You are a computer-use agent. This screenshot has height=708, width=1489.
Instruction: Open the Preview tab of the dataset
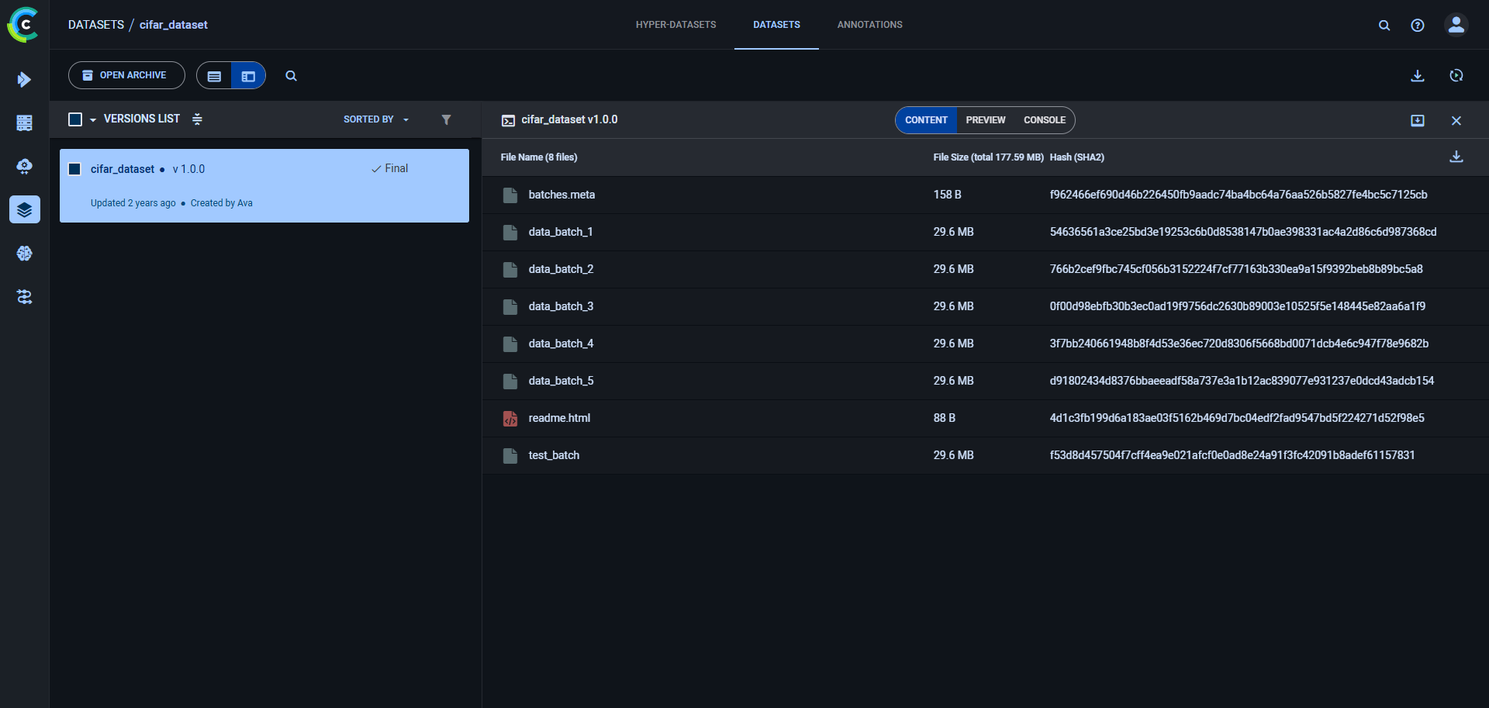tap(985, 120)
